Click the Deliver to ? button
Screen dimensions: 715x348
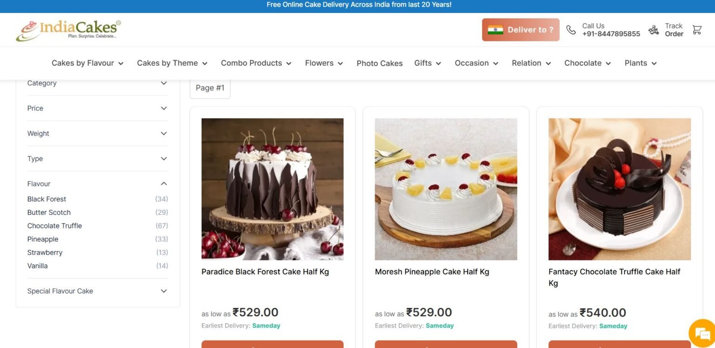click(x=520, y=30)
